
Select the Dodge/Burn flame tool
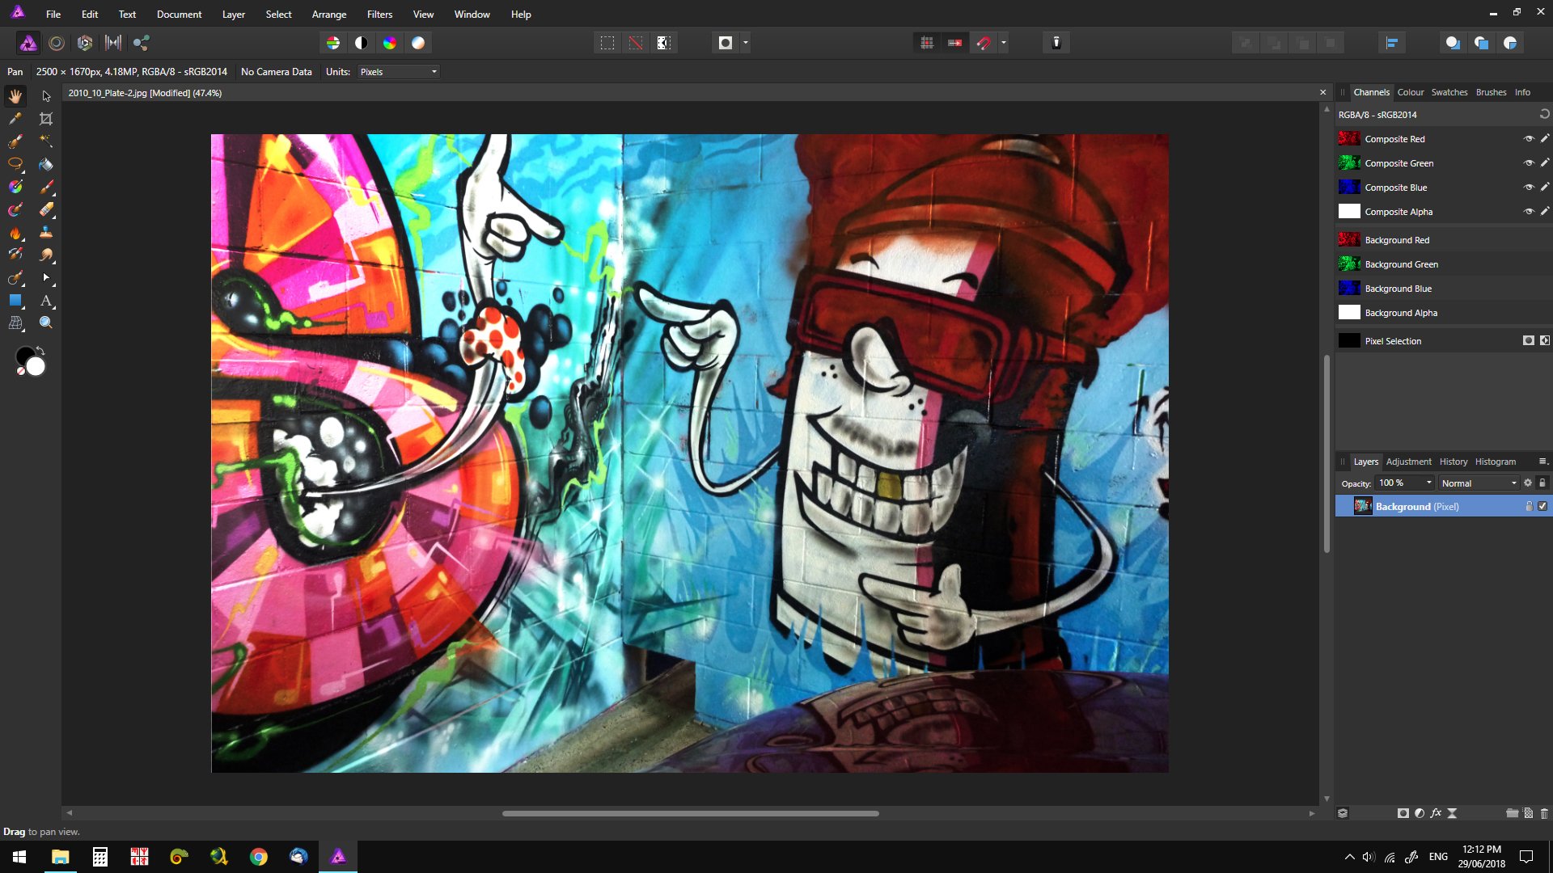click(x=15, y=233)
